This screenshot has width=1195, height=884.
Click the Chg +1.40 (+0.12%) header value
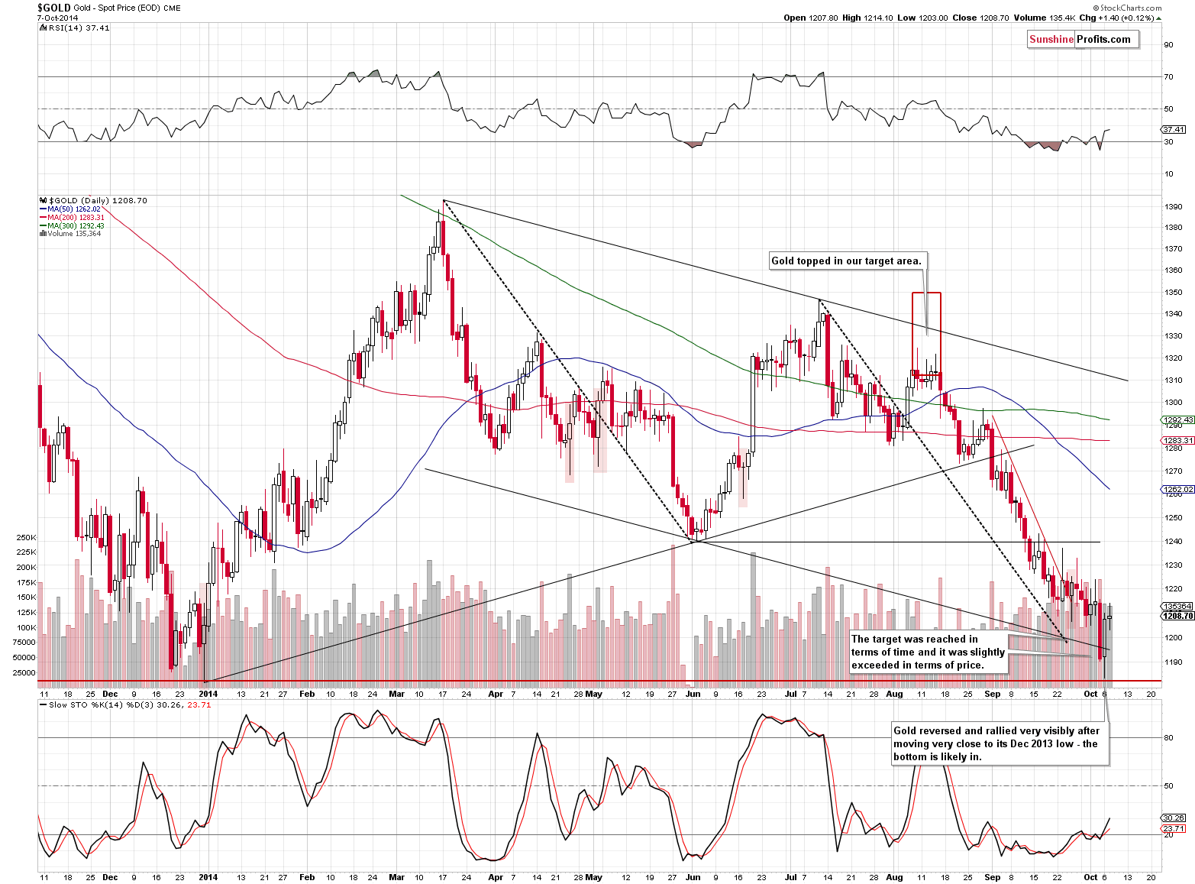pyautogui.click(x=1119, y=18)
